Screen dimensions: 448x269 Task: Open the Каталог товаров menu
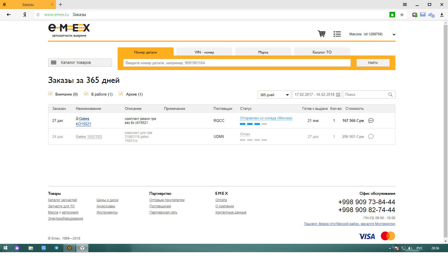(80, 62)
